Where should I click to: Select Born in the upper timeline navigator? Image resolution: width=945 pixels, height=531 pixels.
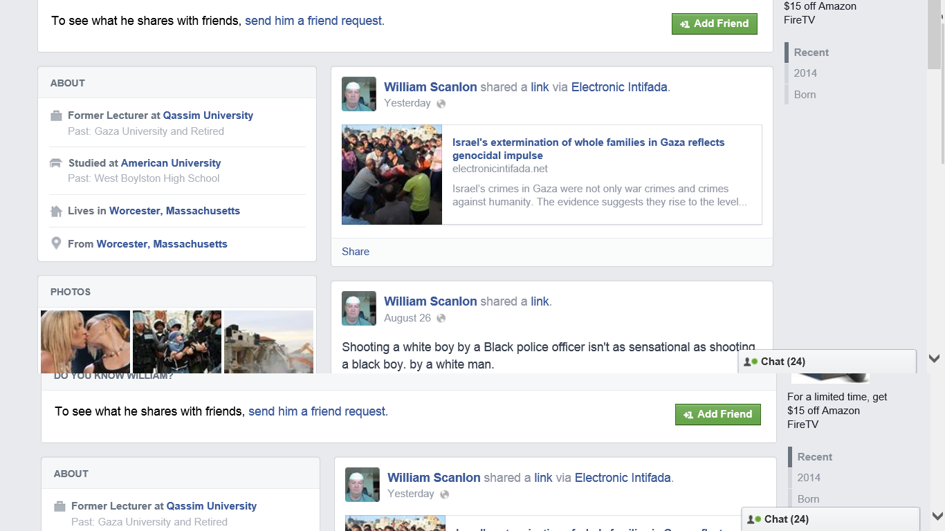805,95
